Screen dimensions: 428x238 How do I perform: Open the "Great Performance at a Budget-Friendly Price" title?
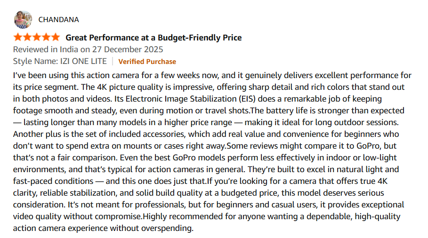[153, 38]
